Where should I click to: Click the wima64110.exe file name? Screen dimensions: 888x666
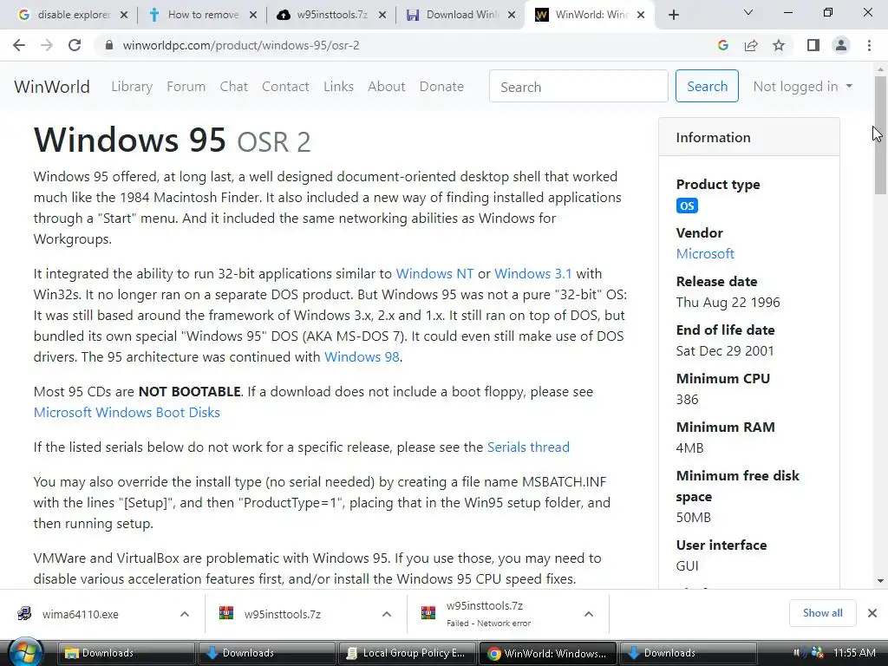[81, 614]
